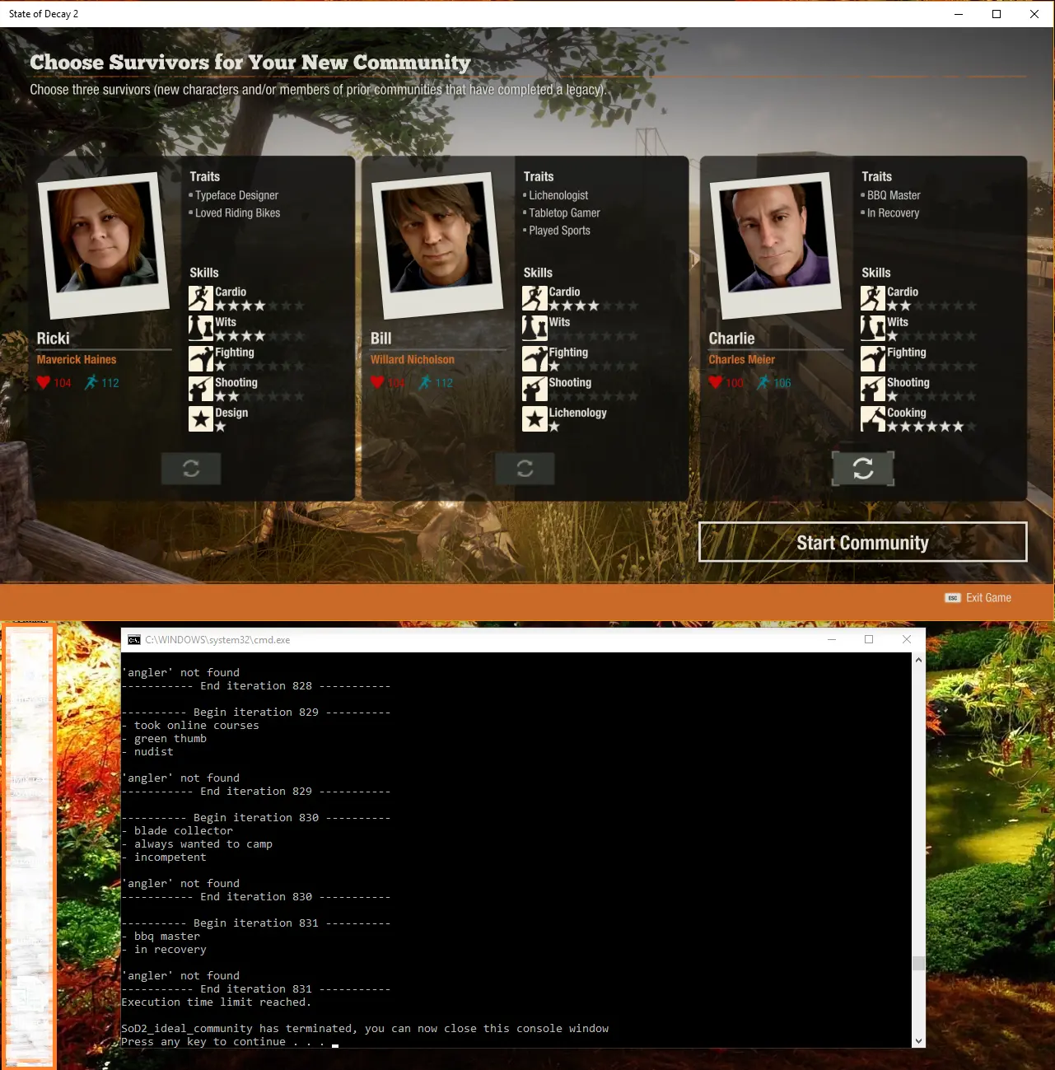Click the name 'Maverick Haines'

coord(77,359)
